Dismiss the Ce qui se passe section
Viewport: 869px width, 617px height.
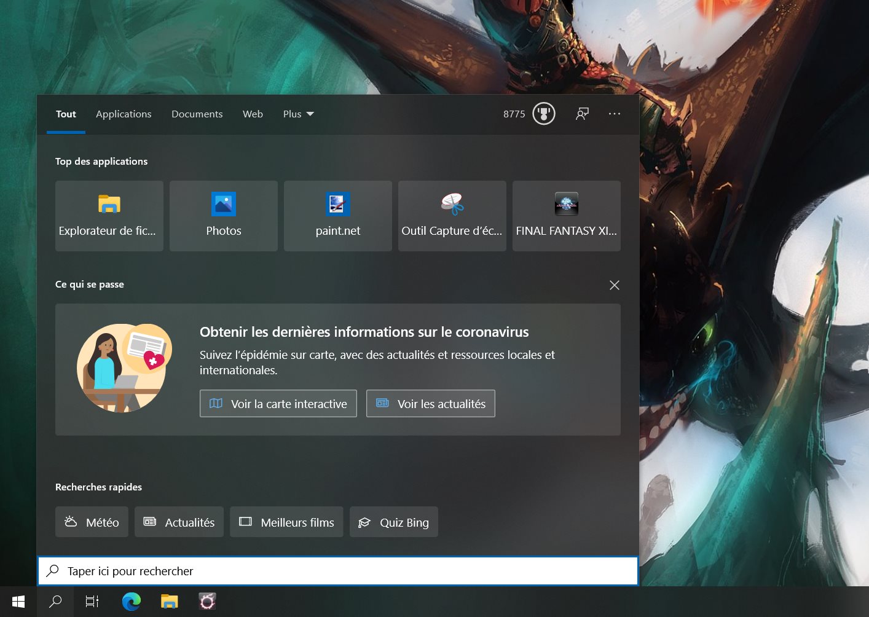(615, 285)
